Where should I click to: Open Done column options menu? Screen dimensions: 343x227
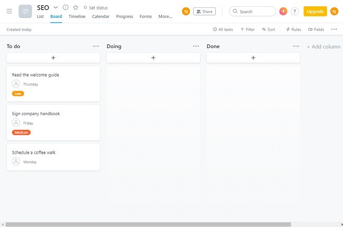296,46
